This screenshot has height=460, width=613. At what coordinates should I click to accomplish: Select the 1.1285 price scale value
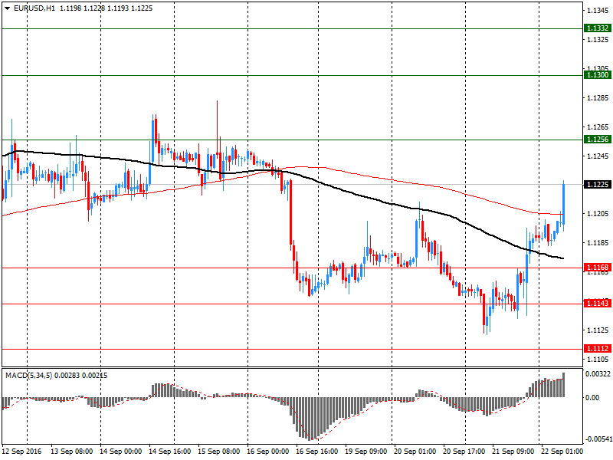point(598,98)
